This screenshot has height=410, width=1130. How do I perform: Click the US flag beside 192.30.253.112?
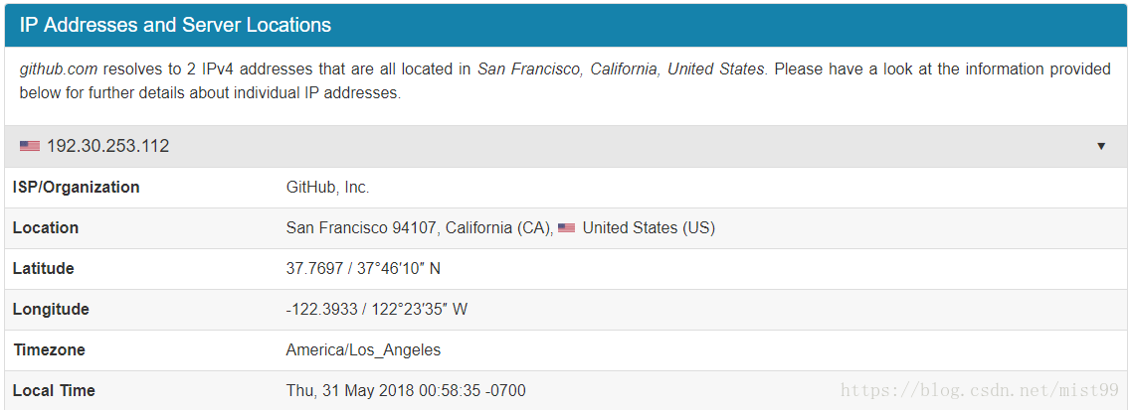[x=30, y=146]
